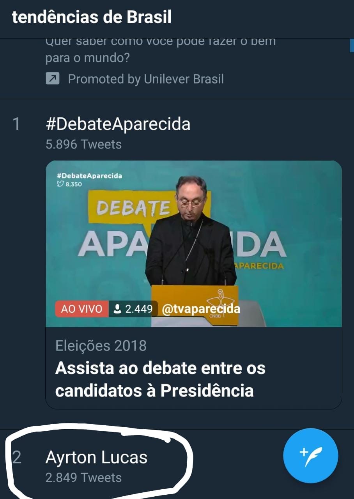This screenshot has width=354, height=499.
Task: Click the viewer count person icon
Action: pos(117,309)
